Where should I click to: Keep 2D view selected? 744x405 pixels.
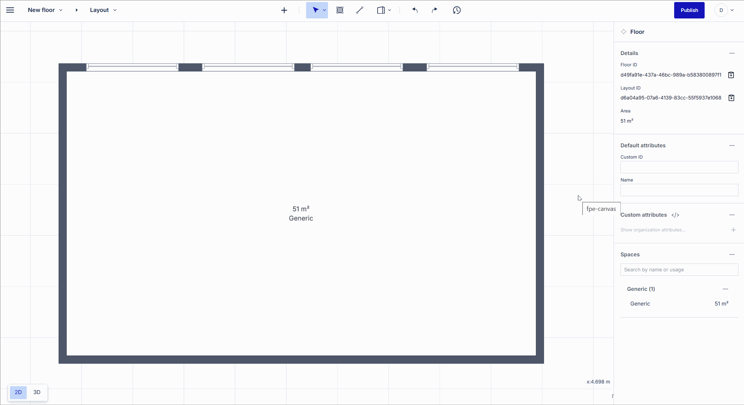pos(18,392)
